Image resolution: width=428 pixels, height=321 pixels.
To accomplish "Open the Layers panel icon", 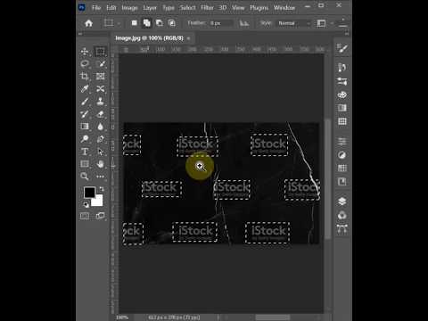I will click(x=342, y=202).
